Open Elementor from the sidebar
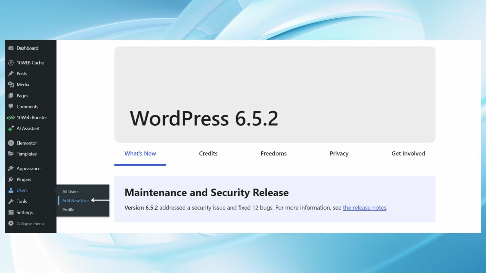The width and height of the screenshot is (486, 273). (27, 143)
